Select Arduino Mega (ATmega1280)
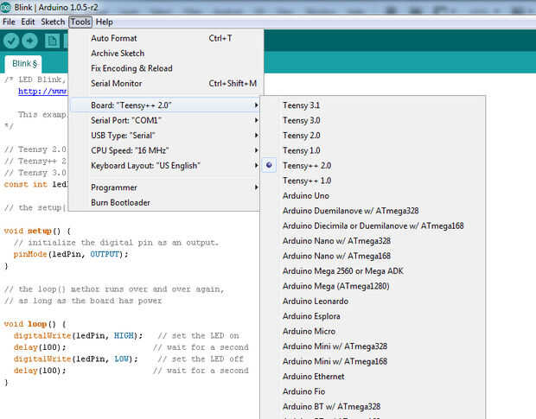Screen dimensions: 536x419 (x=373, y=286)
